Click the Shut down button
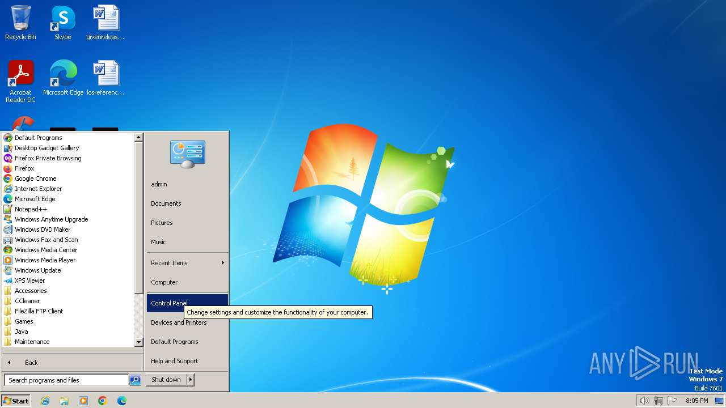 point(166,380)
